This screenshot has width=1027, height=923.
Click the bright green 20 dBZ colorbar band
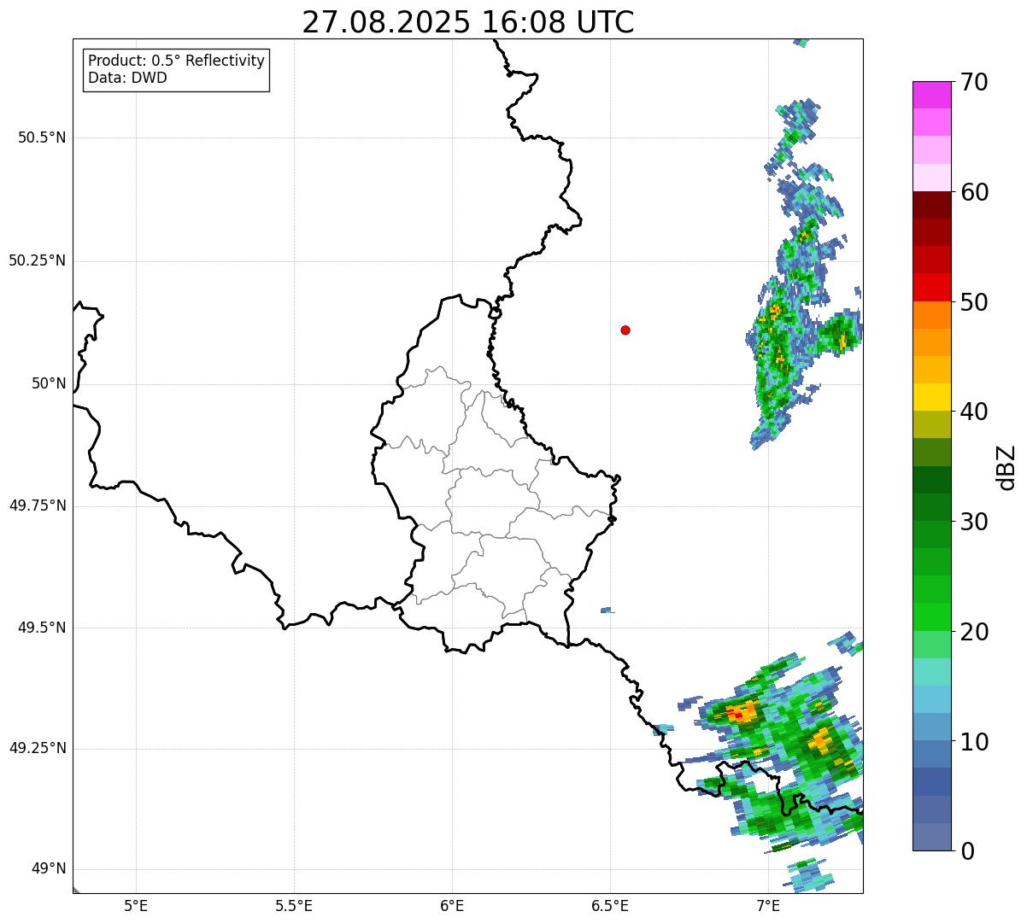[932, 617]
